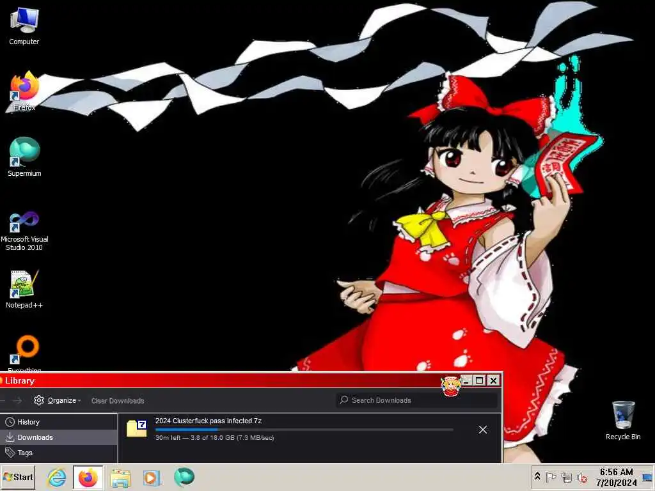Show hidden tray icons arrow

[537, 476]
